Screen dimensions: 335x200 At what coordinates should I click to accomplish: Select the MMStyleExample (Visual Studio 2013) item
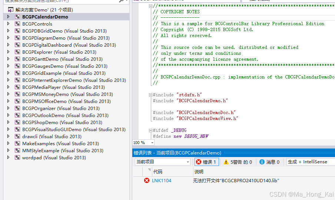pos(63,150)
